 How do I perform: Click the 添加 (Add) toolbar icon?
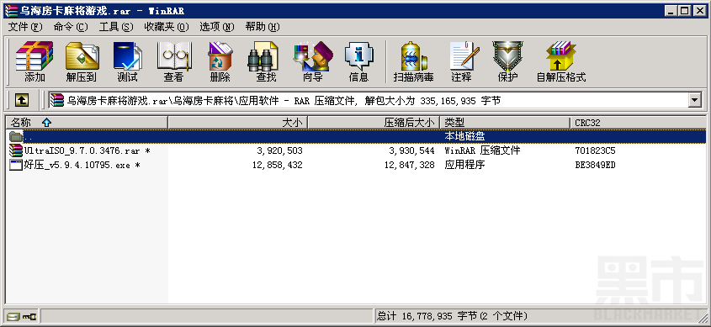coord(34,61)
